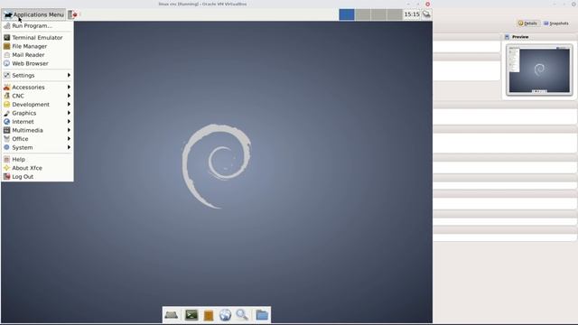Image resolution: width=578 pixels, height=325 pixels.
Task: Click Show Desktop icon in bottom dock
Action: (x=171, y=315)
